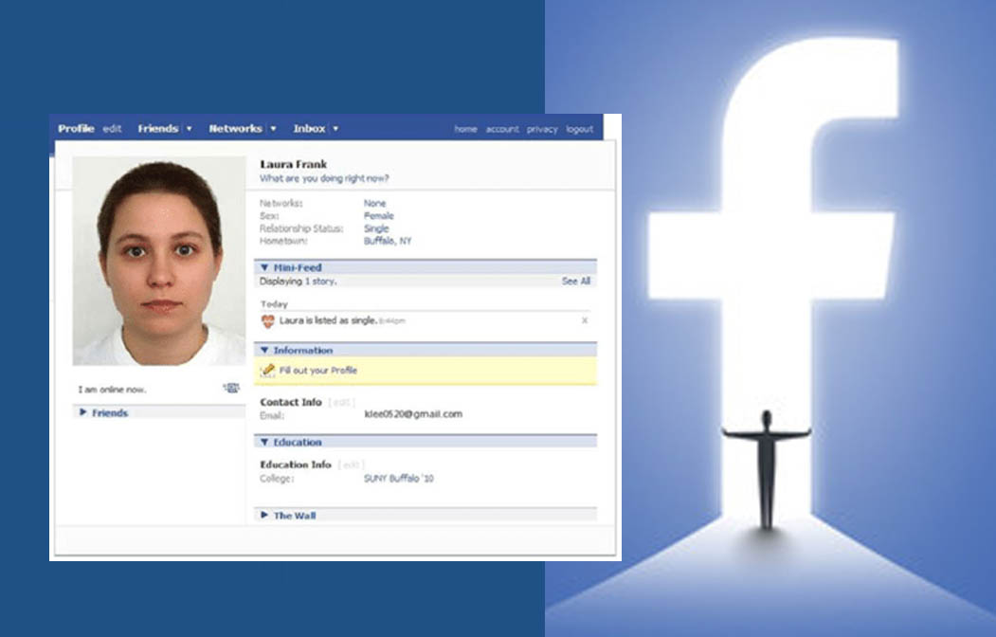Go to the home link

pyautogui.click(x=465, y=129)
